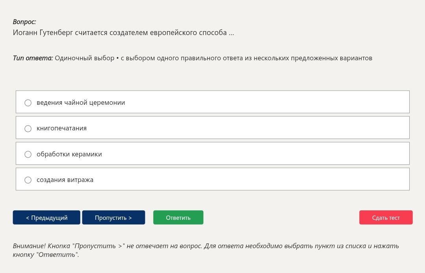This screenshot has width=425, height=273.
Task: Choose the 'книгопечатания' radio option
Action: click(x=28, y=128)
